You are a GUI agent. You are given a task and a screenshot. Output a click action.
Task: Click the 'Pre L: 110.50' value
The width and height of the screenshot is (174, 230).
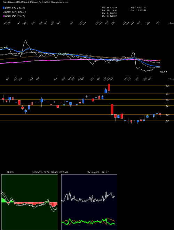109,13
